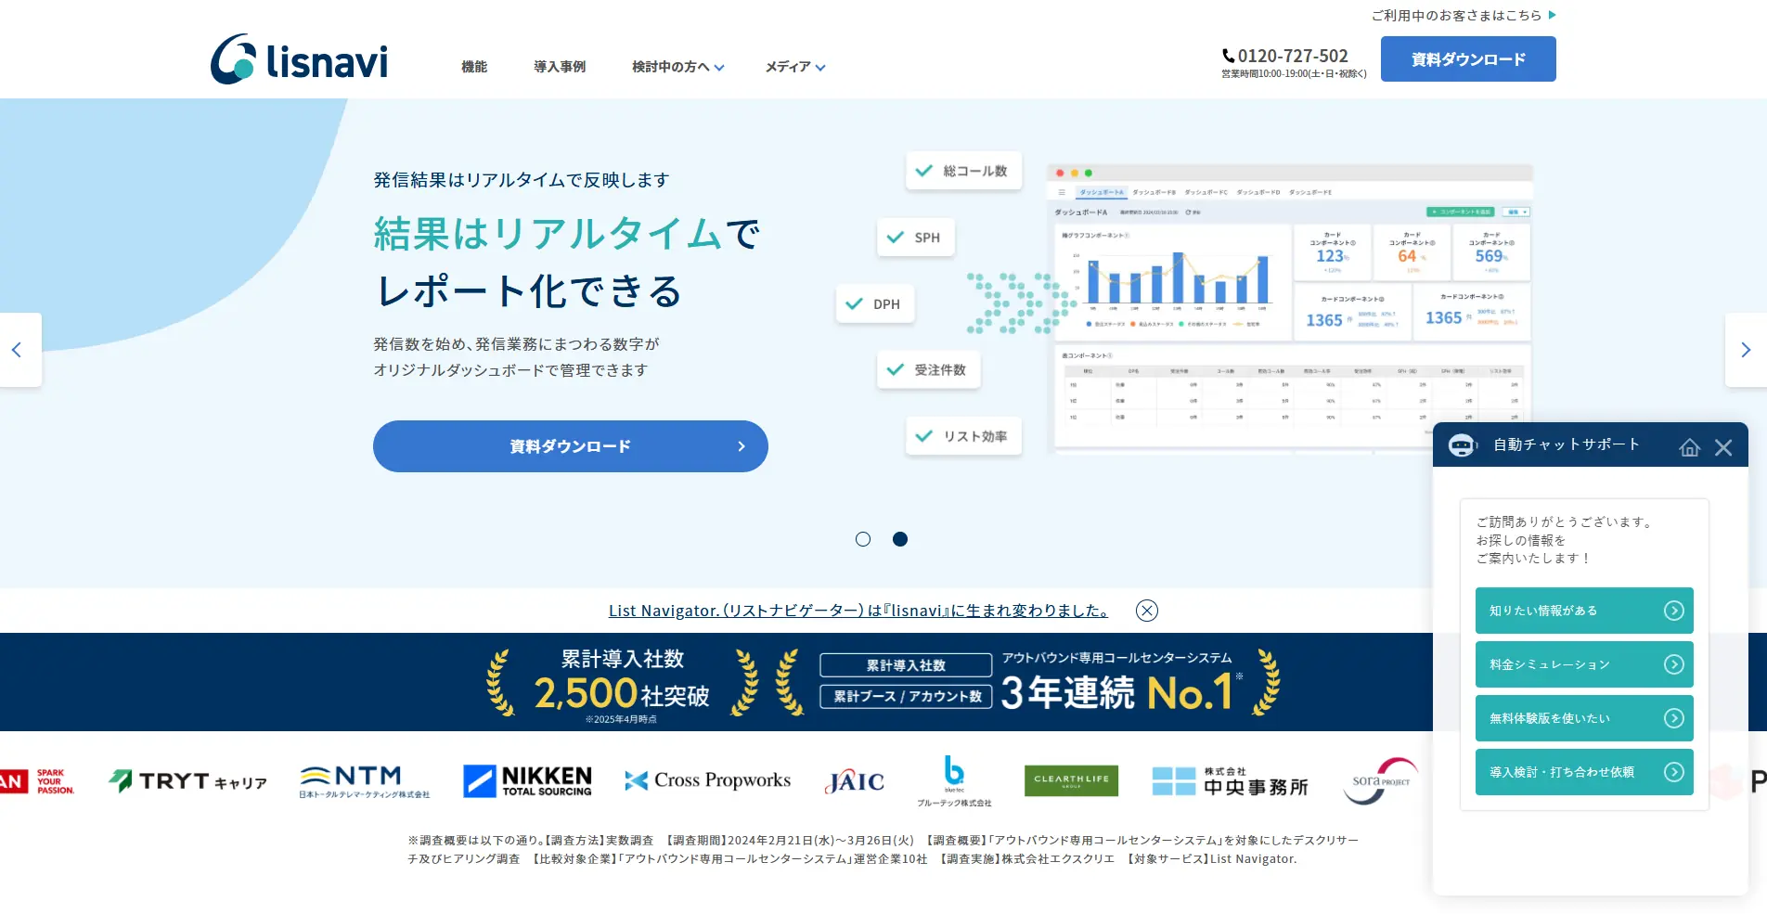Viewport: 1767px width, 914px height.
Task: Click the dashboard screenshot preview image
Action: coord(1290,306)
